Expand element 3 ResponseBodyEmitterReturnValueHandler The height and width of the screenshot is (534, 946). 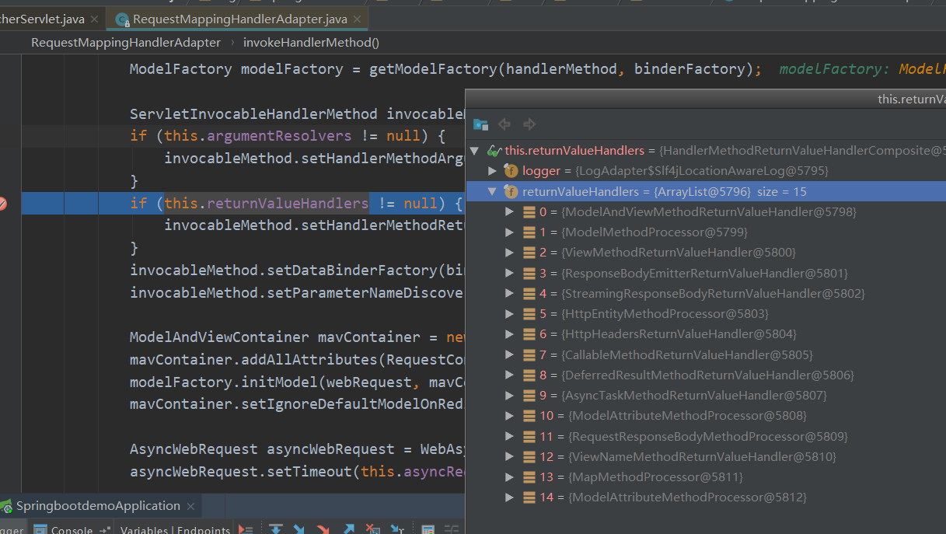(x=510, y=273)
